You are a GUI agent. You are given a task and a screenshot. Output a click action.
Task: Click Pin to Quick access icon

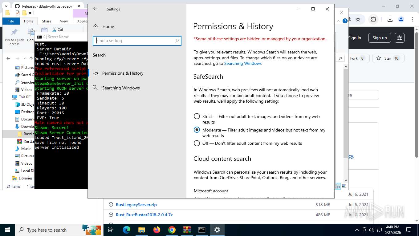[x=14, y=37]
